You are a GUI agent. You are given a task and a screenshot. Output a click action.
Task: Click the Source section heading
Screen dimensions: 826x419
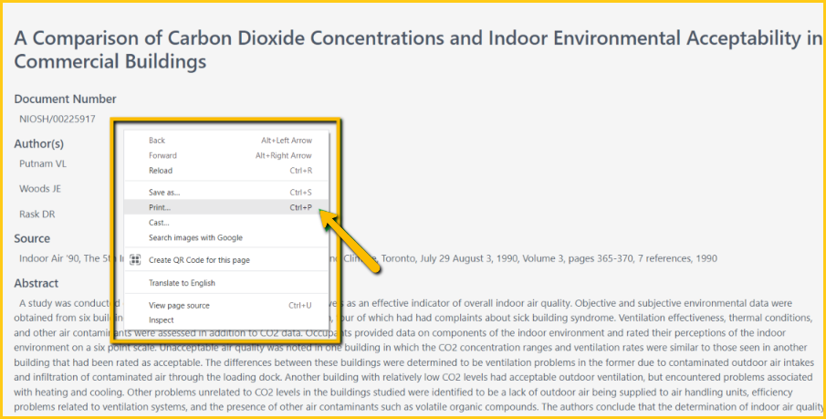tap(32, 238)
